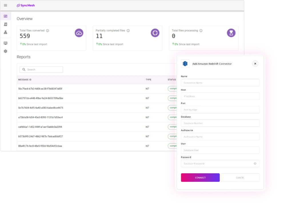Toggle password visibility with the eye icon
This screenshot has width=282, height=208.
(x=255, y=163)
